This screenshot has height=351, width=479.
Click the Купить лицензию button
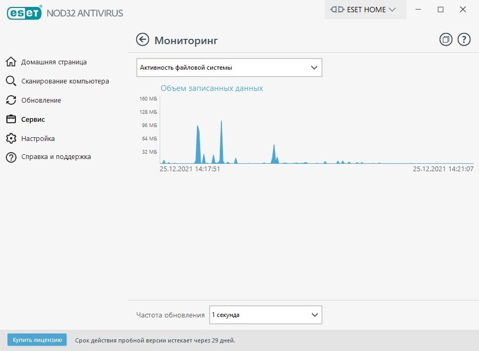click(37, 340)
